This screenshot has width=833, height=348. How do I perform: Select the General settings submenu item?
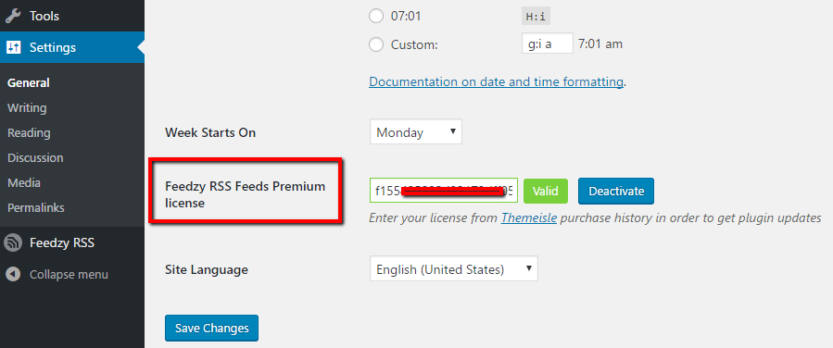coord(29,83)
